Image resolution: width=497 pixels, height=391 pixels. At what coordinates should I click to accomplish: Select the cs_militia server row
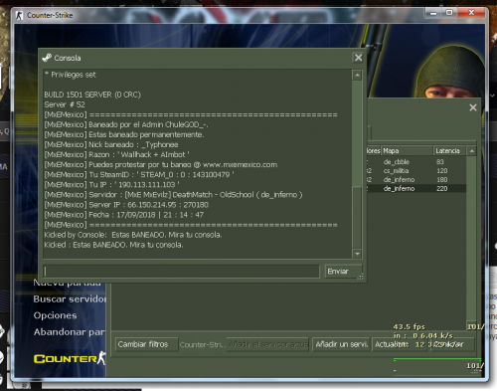[x=416, y=171]
